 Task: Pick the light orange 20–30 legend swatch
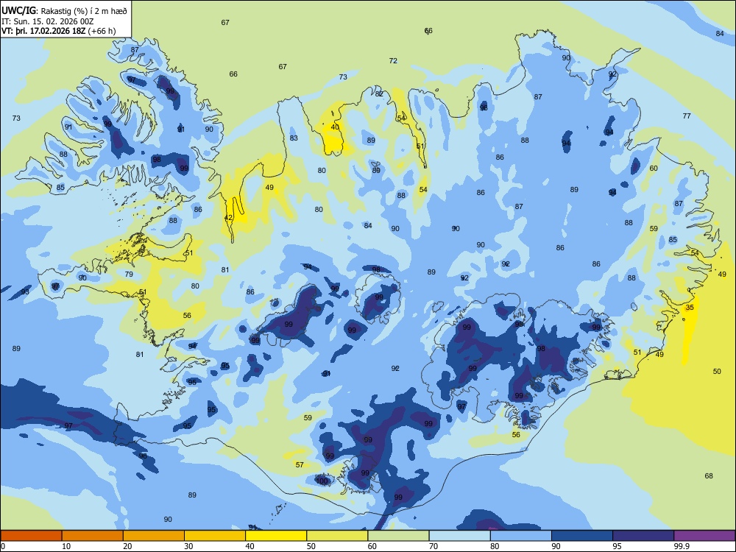tap(154, 536)
